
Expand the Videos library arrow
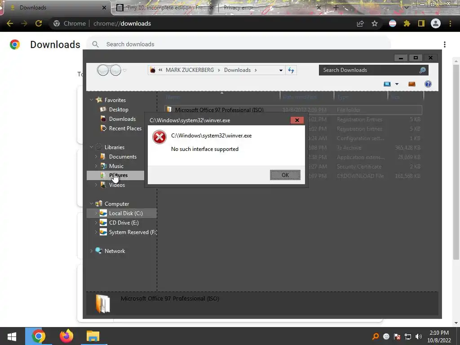(96, 185)
